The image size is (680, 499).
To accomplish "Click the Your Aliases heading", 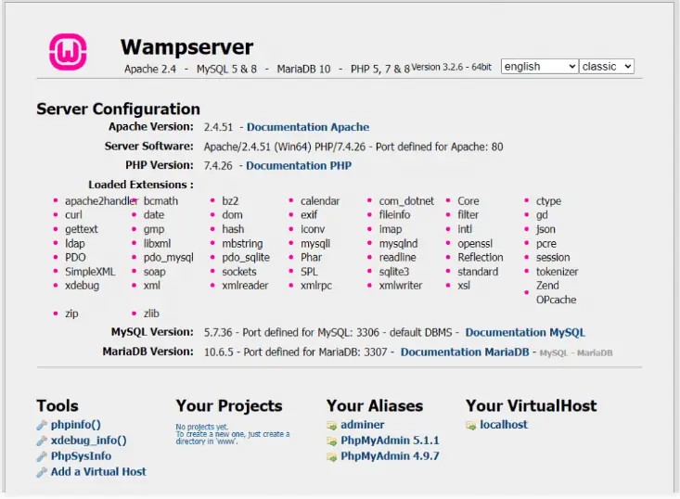I will [x=375, y=406].
